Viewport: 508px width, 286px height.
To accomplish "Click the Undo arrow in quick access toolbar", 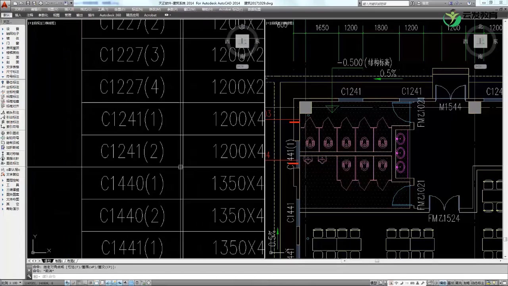I will (47, 3).
